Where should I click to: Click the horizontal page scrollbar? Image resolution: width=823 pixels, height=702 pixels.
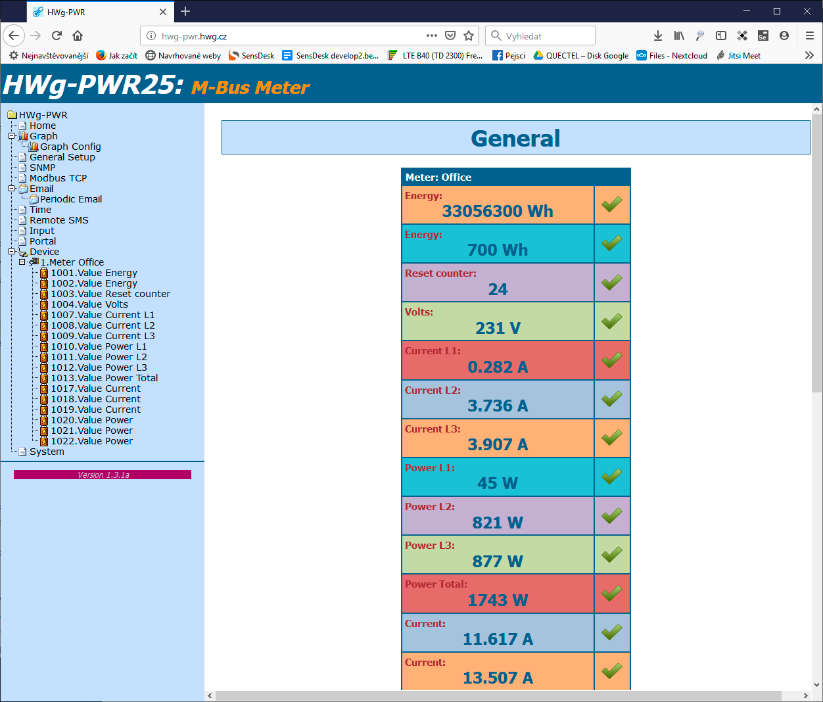[498, 695]
